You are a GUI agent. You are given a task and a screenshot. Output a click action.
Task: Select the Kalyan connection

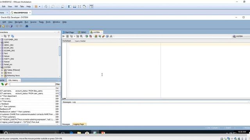7,56
